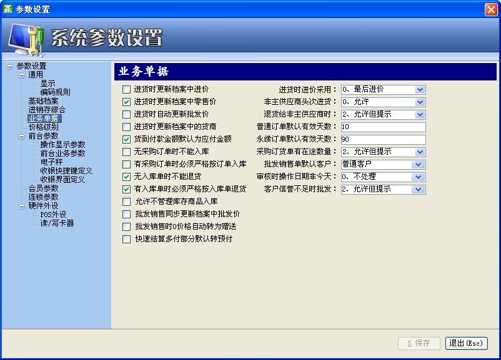The image size is (501, 360).
Task: Close the 参数设置 window
Action: (491, 9)
